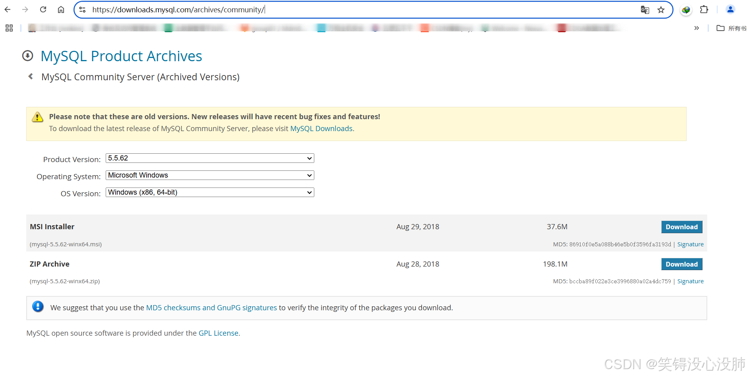Click the 198.1M file size
Image resolution: width=747 pixels, height=377 pixels.
[x=555, y=264]
